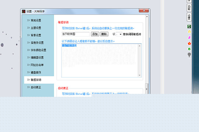The image size is (199, 132).
Task: Focus the sensitive word input field
Action: click(76, 34)
